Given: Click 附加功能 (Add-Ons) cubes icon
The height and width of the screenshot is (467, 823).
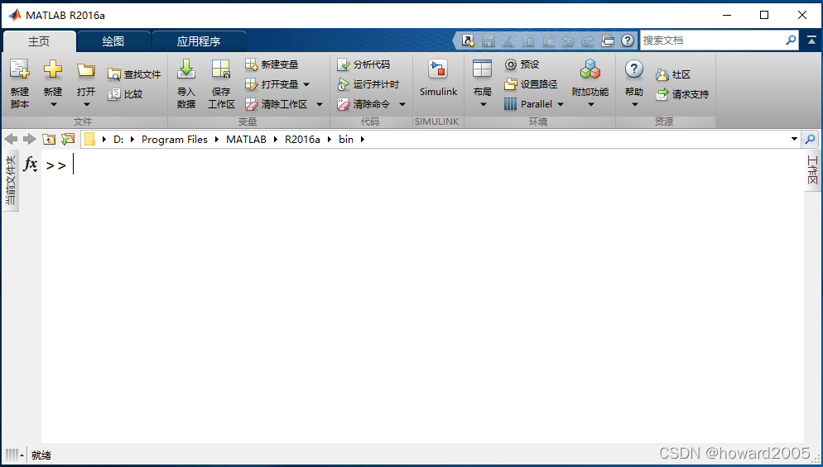Looking at the screenshot, I should 590,69.
